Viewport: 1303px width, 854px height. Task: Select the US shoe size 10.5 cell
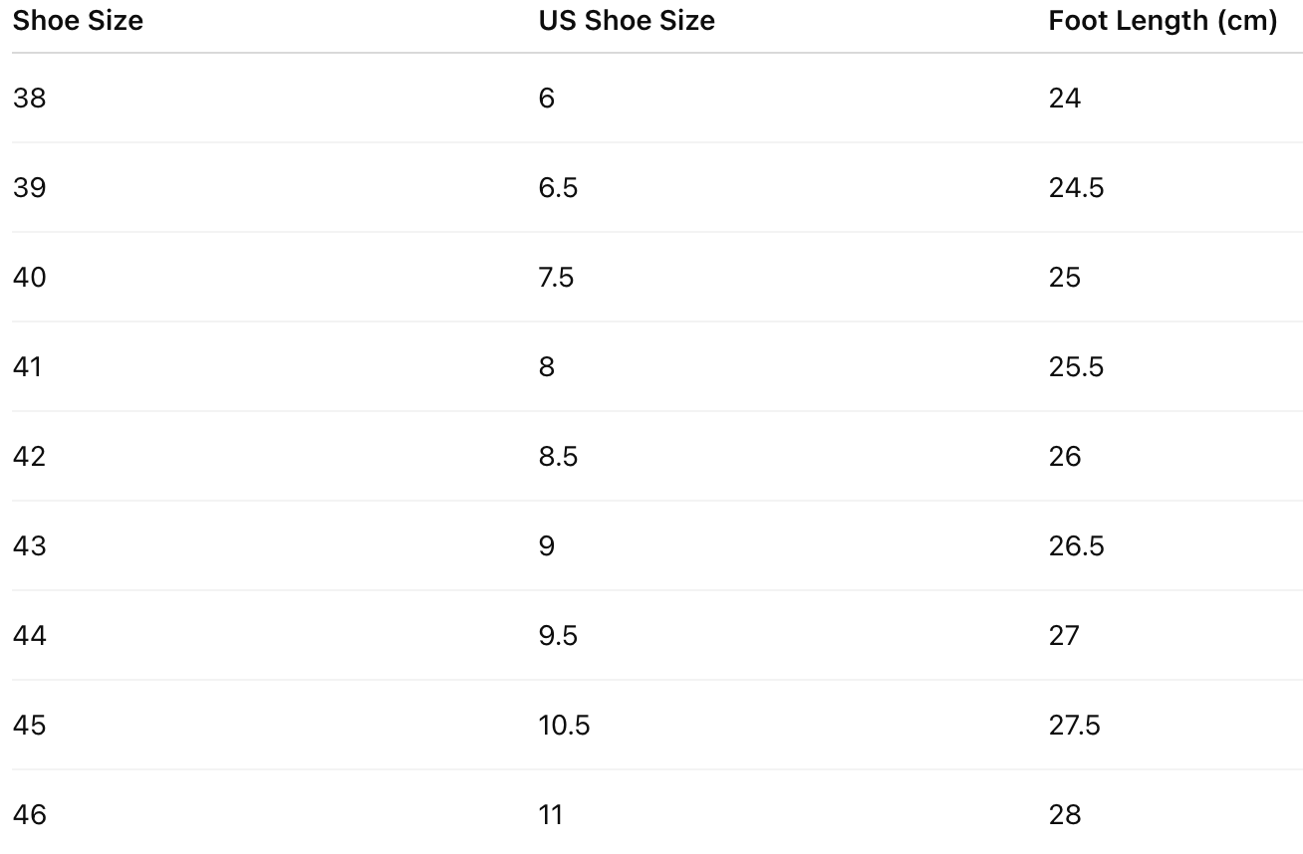click(564, 725)
